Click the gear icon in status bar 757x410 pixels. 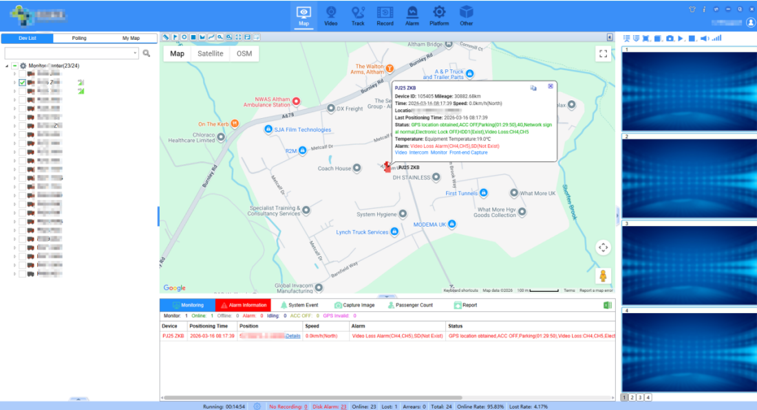click(x=257, y=406)
